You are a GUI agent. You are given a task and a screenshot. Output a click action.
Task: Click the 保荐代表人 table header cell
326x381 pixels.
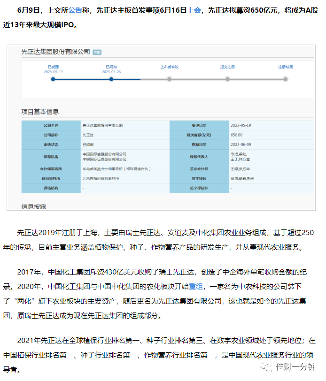199,157
